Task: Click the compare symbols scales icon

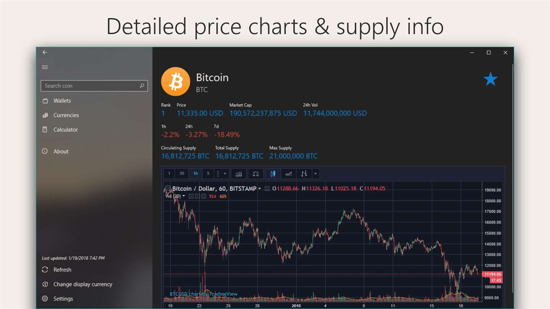Action: coord(256,174)
